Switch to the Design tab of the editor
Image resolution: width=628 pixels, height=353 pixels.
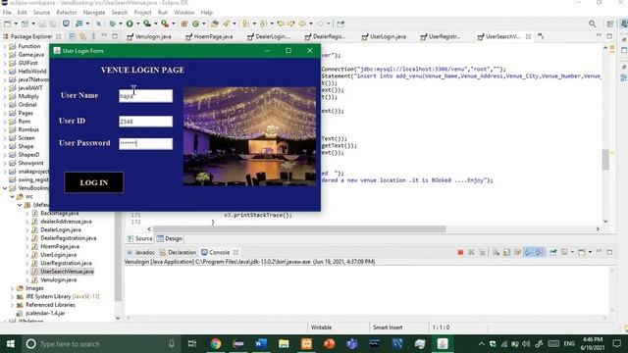pos(170,238)
